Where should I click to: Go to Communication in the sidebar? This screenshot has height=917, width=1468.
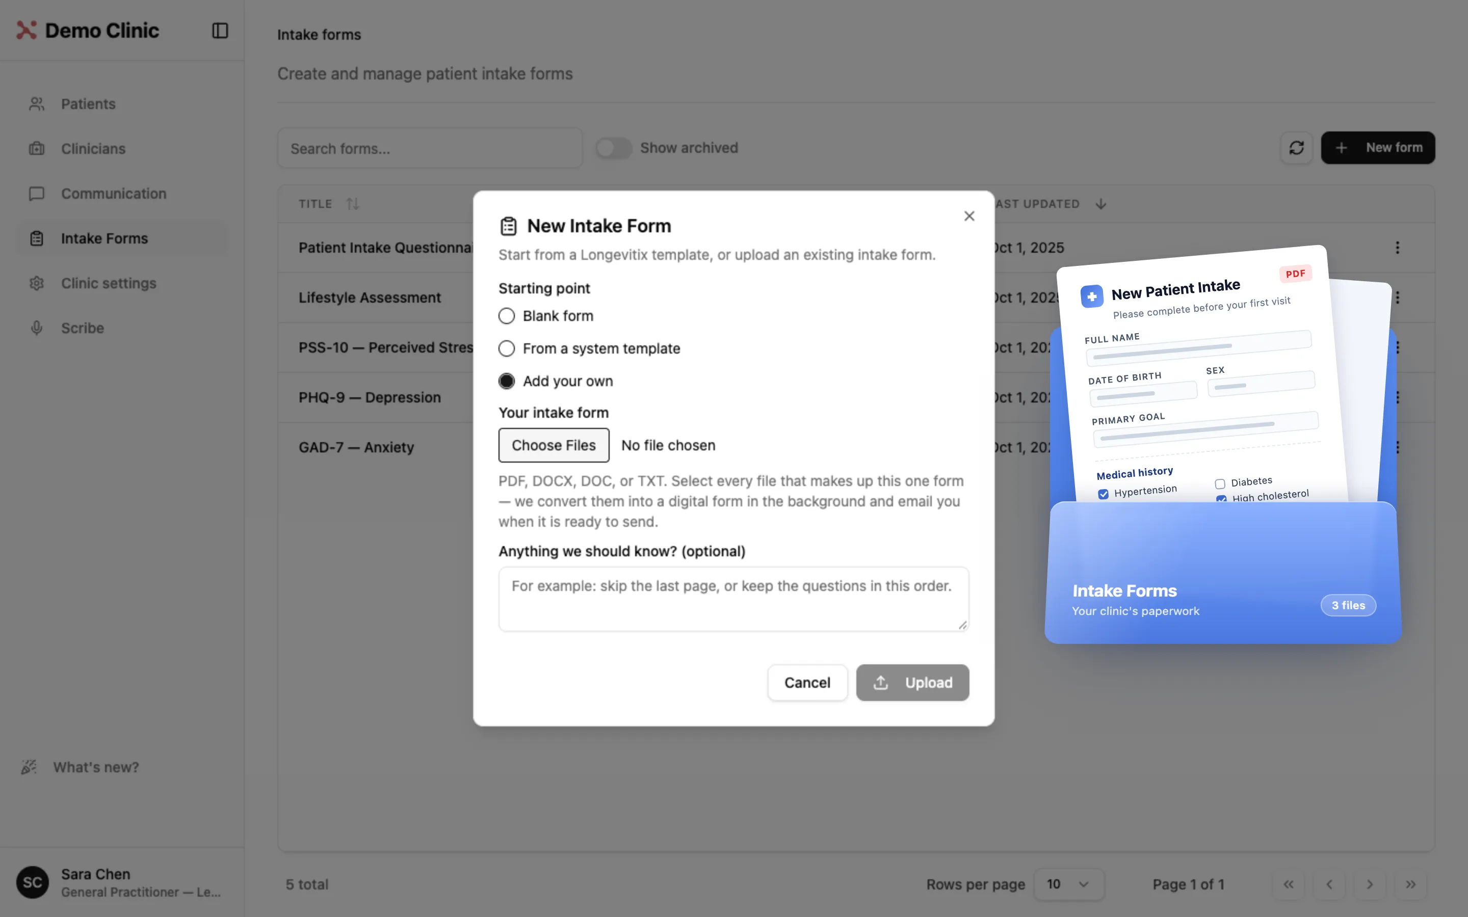pyautogui.click(x=121, y=194)
